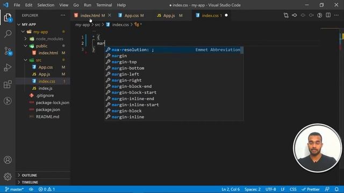The height and width of the screenshot is (193, 344).
Task: Select max-resolution Emmet suggestion
Action: [174, 50]
